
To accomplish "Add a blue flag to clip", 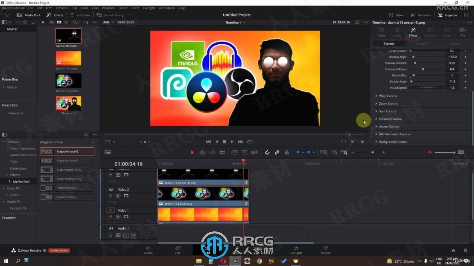I will (297, 152).
